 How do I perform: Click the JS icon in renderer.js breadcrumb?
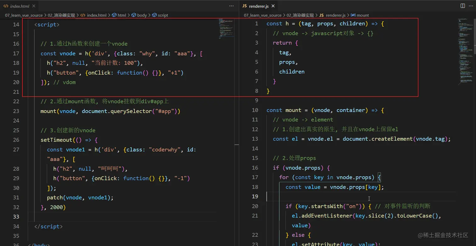[x=321, y=15]
